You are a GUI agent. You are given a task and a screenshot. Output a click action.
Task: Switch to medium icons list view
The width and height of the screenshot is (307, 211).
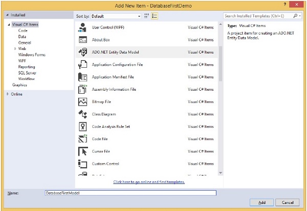point(155,16)
